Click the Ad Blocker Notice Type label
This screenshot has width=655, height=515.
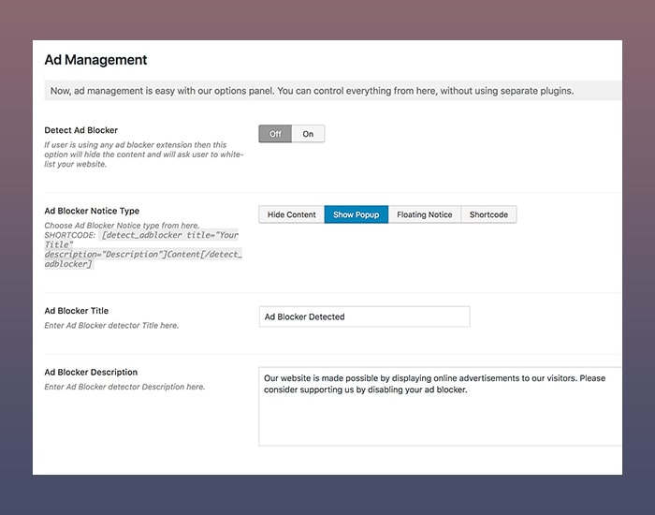[92, 211]
